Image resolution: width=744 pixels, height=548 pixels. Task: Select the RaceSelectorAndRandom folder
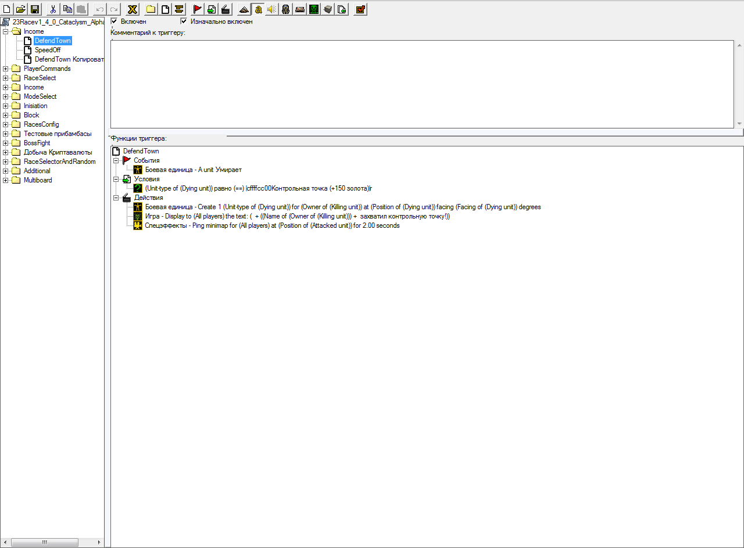(59, 162)
